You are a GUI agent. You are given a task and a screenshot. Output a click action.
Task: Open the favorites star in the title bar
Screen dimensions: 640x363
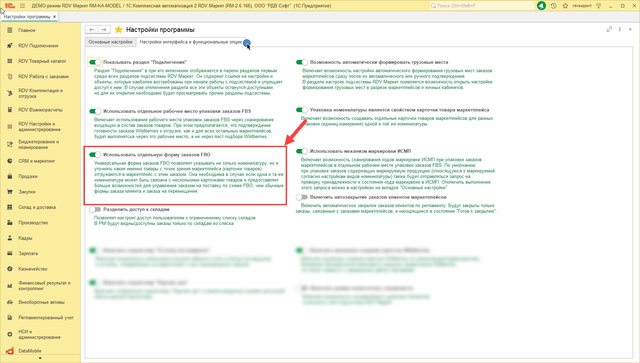pos(565,6)
